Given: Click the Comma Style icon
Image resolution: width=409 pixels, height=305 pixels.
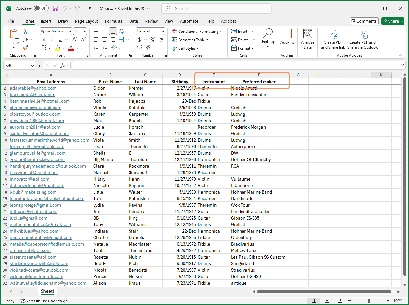Looking at the screenshot, I should [x=161, y=40].
